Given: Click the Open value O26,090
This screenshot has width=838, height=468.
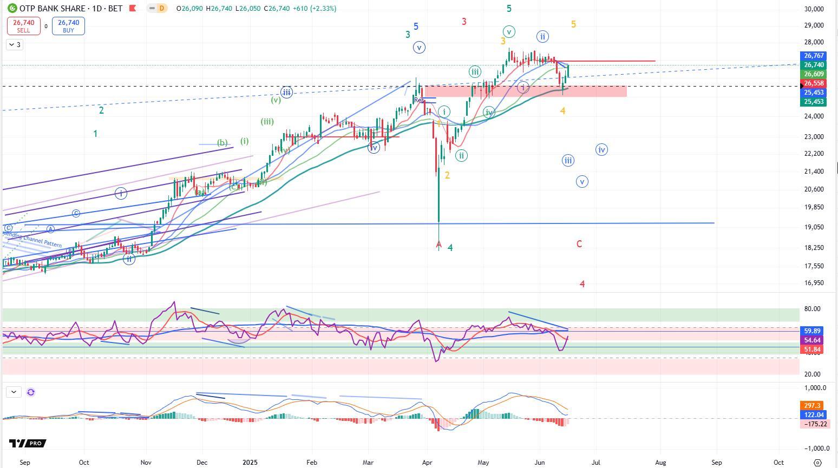Looking at the screenshot, I should tap(189, 9).
